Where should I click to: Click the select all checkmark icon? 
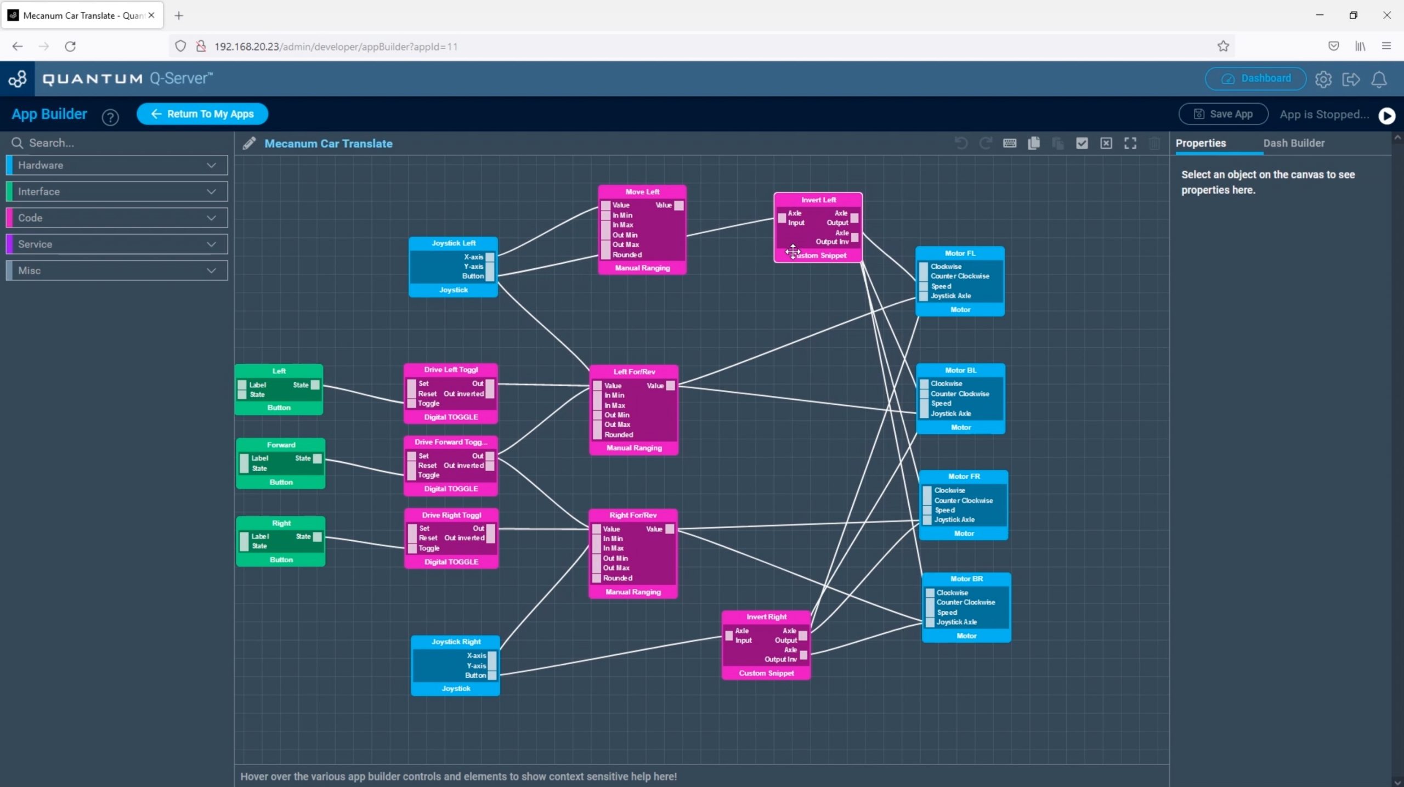click(x=1082, y=143)
